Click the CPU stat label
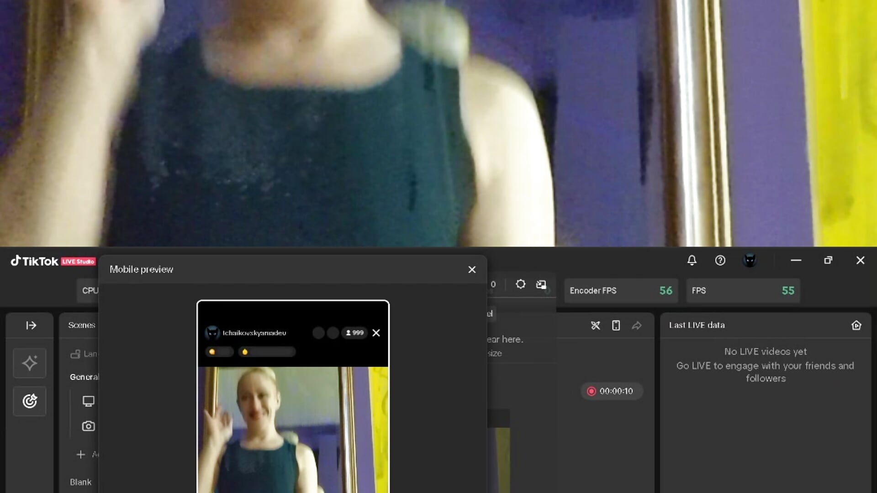The width and height of the screenshot is (877, 493). (x=90, y=291)
